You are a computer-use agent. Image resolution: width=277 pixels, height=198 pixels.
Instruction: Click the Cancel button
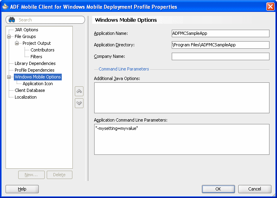(x=254, y=189)
